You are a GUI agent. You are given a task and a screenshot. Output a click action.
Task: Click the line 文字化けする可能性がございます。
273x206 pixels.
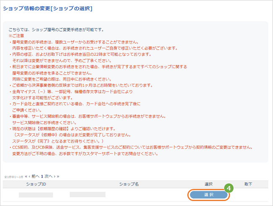42,98
